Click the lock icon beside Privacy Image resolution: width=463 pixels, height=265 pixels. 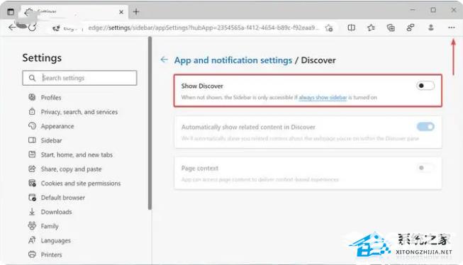coord(32,111)
